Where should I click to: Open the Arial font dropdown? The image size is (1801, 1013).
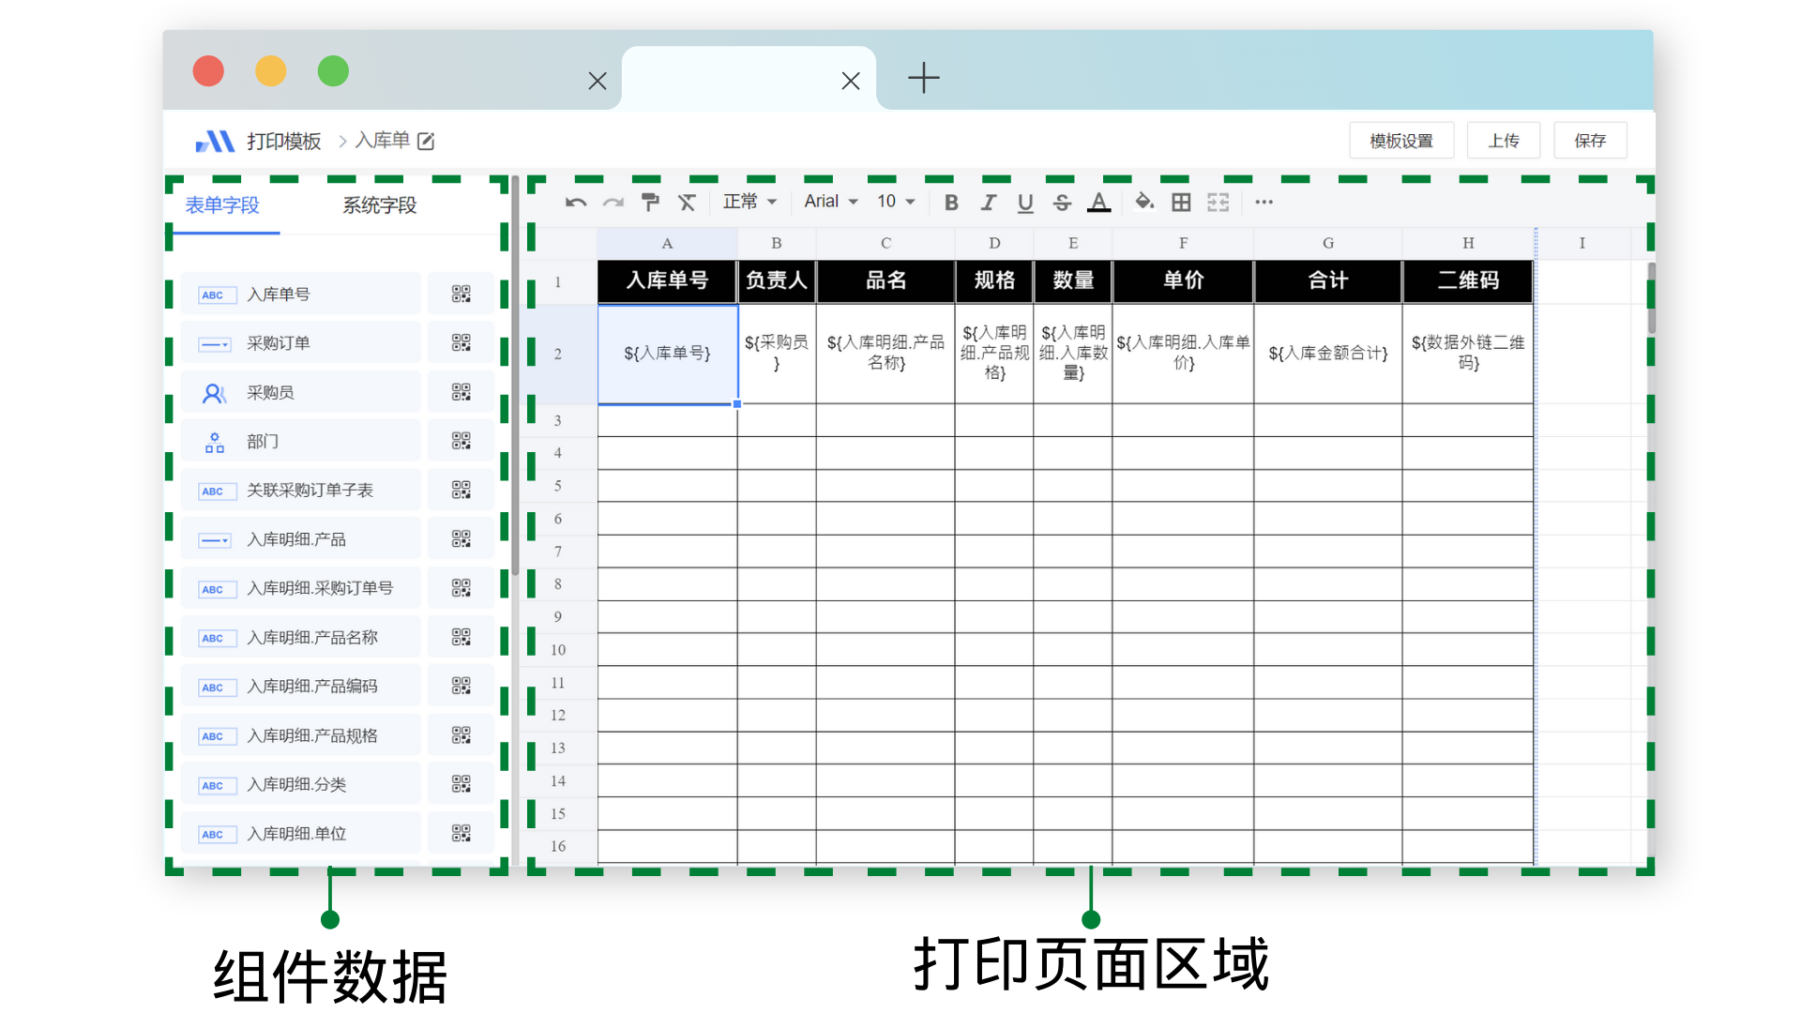coord(831,202)
